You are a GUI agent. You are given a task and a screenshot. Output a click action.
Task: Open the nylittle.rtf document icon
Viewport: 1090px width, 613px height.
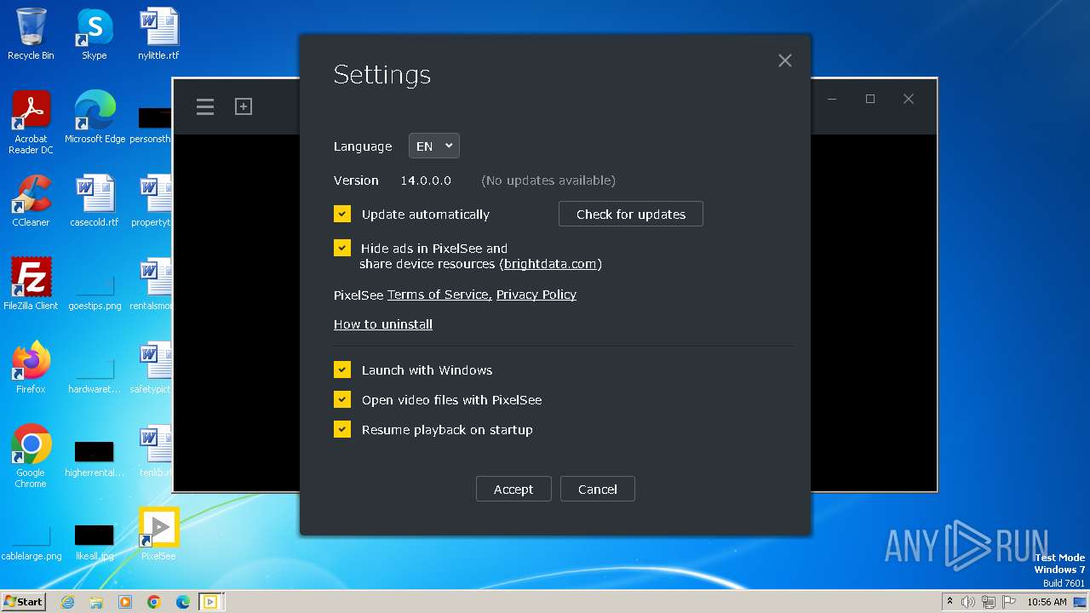pos(158,35)
